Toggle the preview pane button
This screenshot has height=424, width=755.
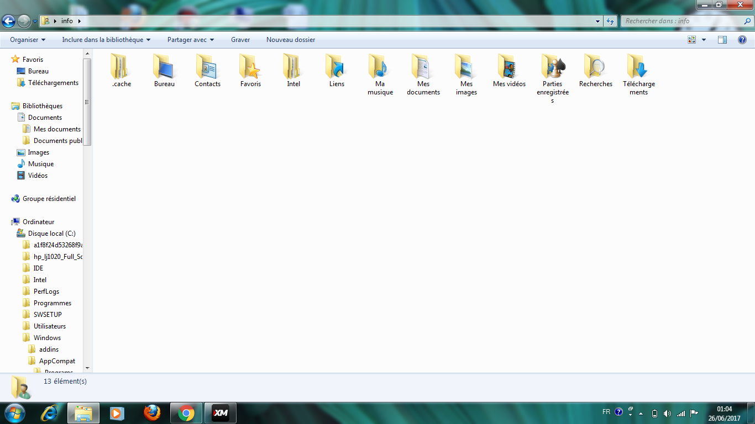click(x=722, y=40)
